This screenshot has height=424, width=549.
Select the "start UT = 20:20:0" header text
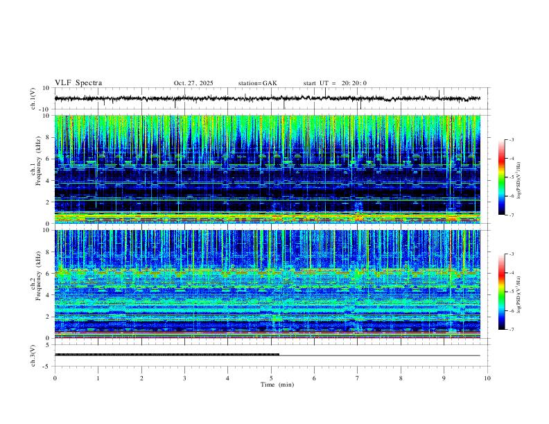(x=335, y=83)
